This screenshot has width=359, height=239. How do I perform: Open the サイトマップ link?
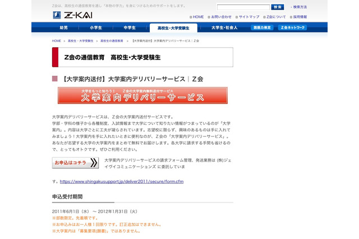tap(249, 17)
